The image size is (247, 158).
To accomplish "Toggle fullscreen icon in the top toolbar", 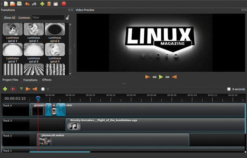I will pos(56,4).
